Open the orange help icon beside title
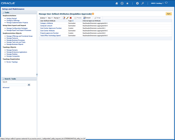This screenshot has height=140, width=175. [93, 14]
